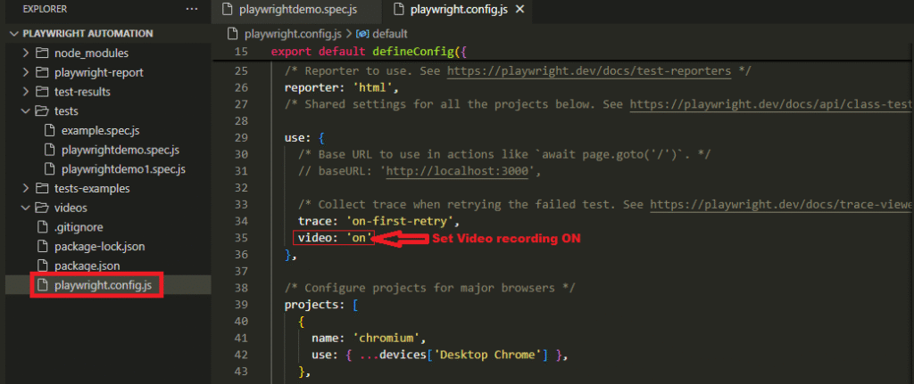This screenshot has width=914, height=384.
Task: Click the default symbol breadcrumb
Action: (x=389, y=34)
